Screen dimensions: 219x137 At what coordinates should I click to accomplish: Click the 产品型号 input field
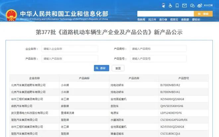point(158,59)
